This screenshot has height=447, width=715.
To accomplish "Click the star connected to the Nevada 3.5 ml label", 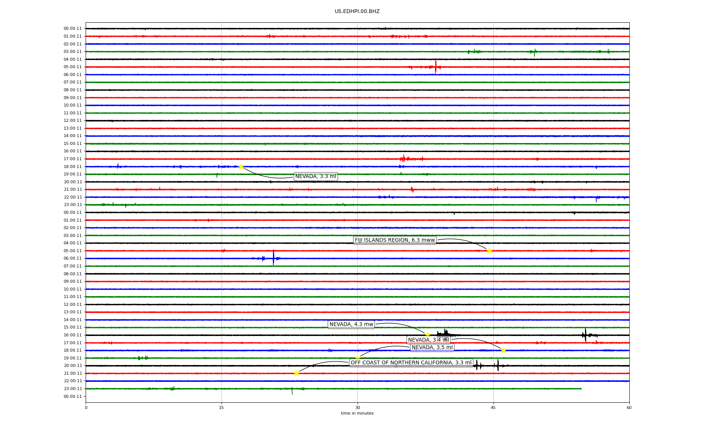I will [x=357, y=358].
